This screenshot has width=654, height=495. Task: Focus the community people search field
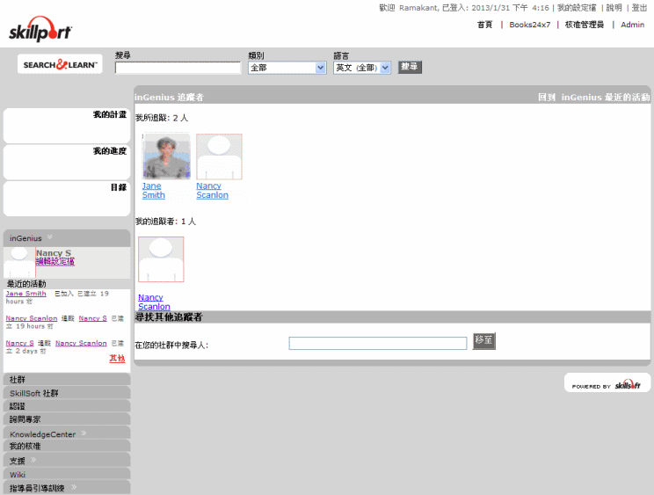[x=378, y=343]
